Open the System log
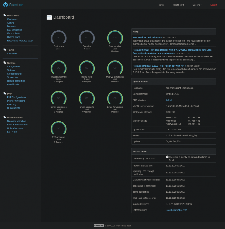This screenshot has height=229, width=225. tap(12, 77)
